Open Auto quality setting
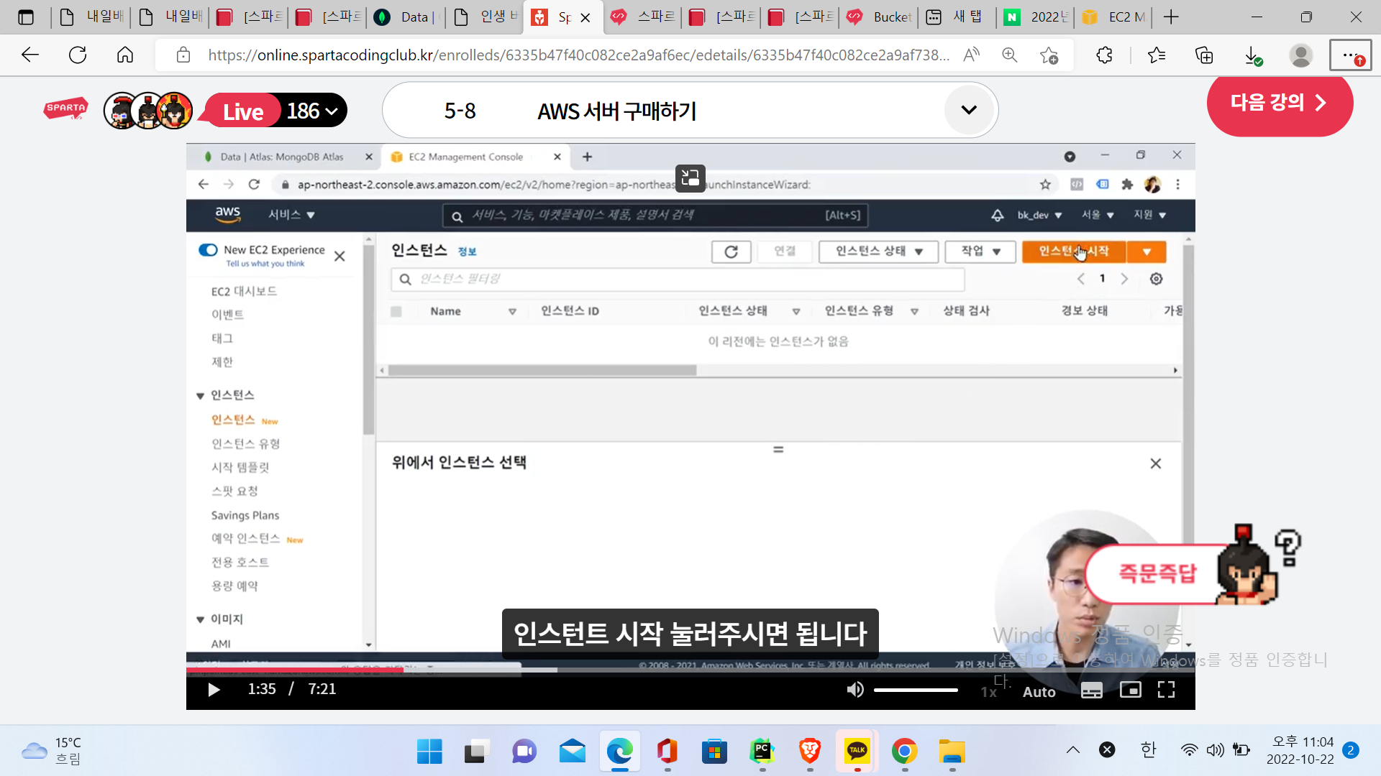 tap(1039, 692)
